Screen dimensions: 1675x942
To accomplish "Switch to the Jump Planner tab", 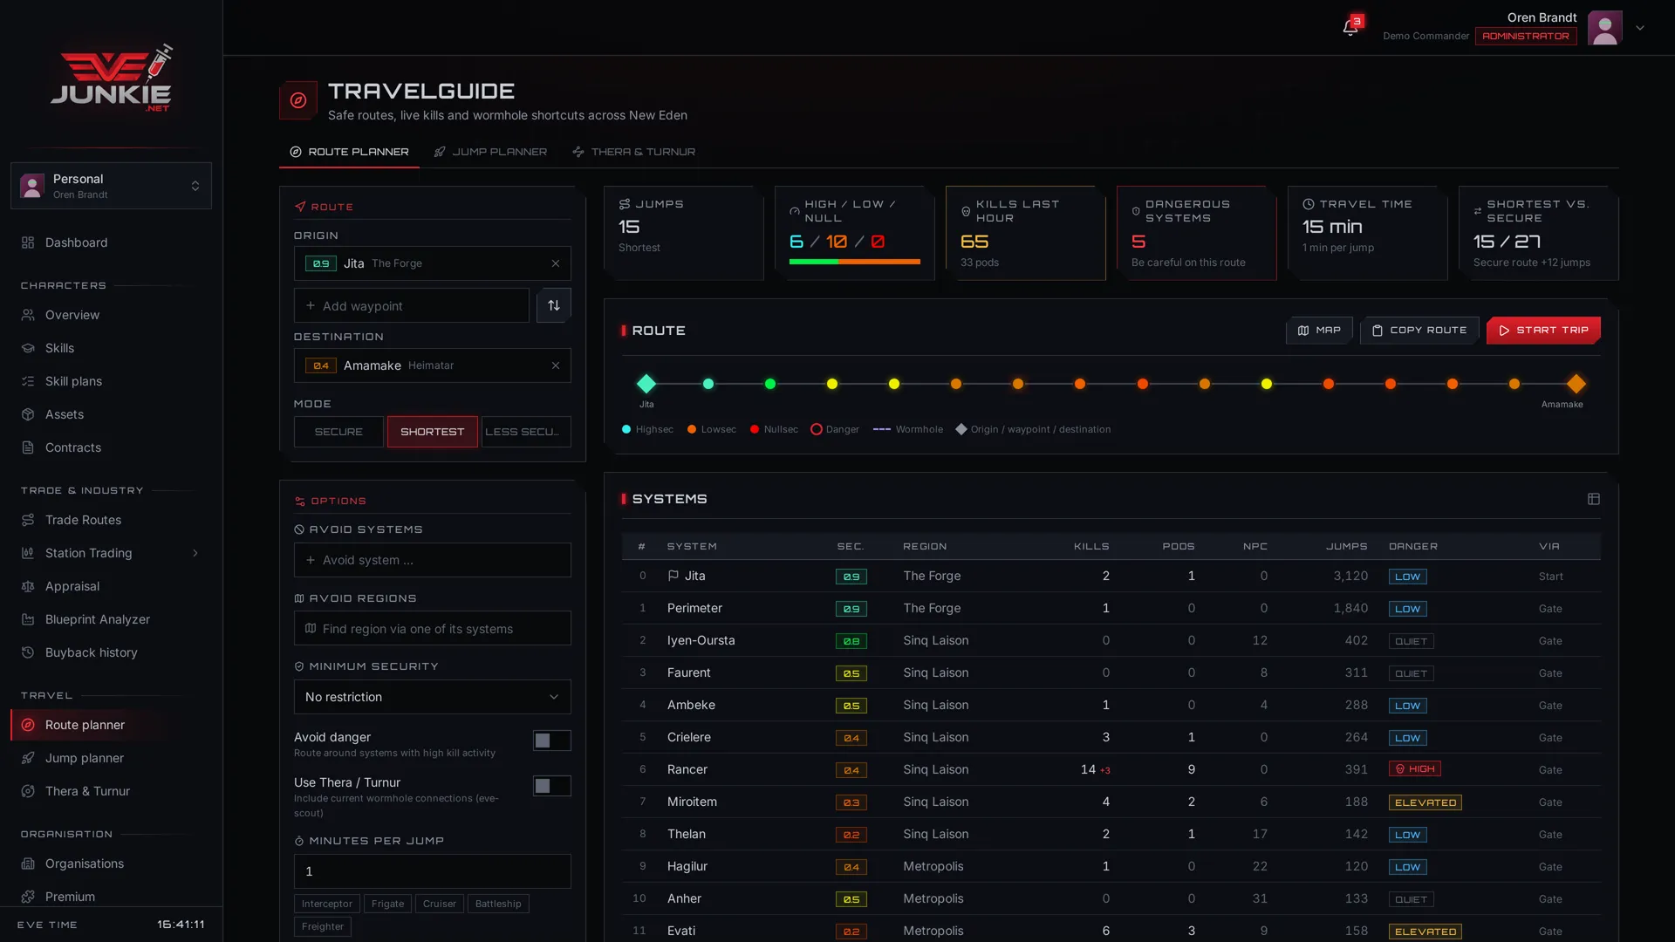I will (x=490, y=152).
